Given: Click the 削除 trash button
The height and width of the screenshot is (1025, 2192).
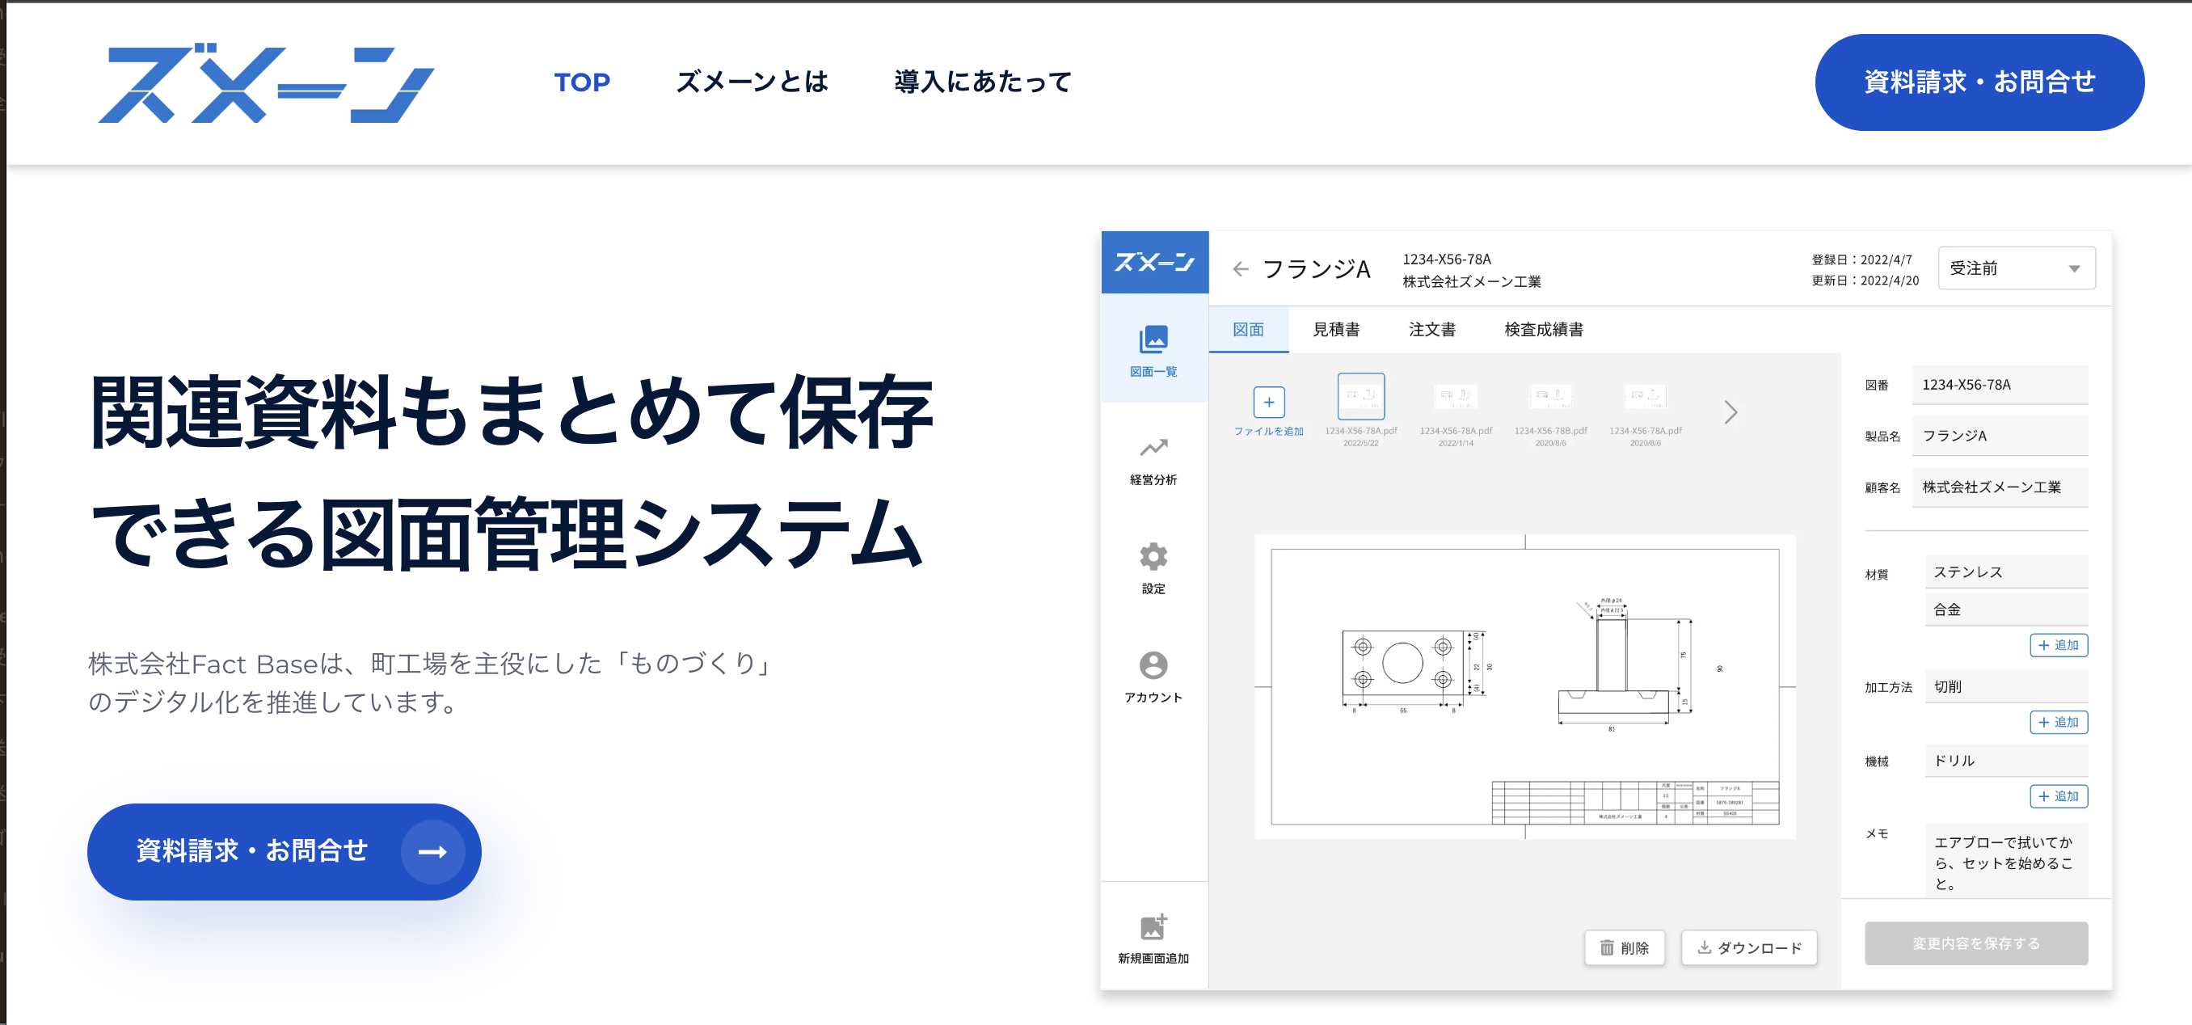Looking at the screenshot, I should (x=1625, y=947).
